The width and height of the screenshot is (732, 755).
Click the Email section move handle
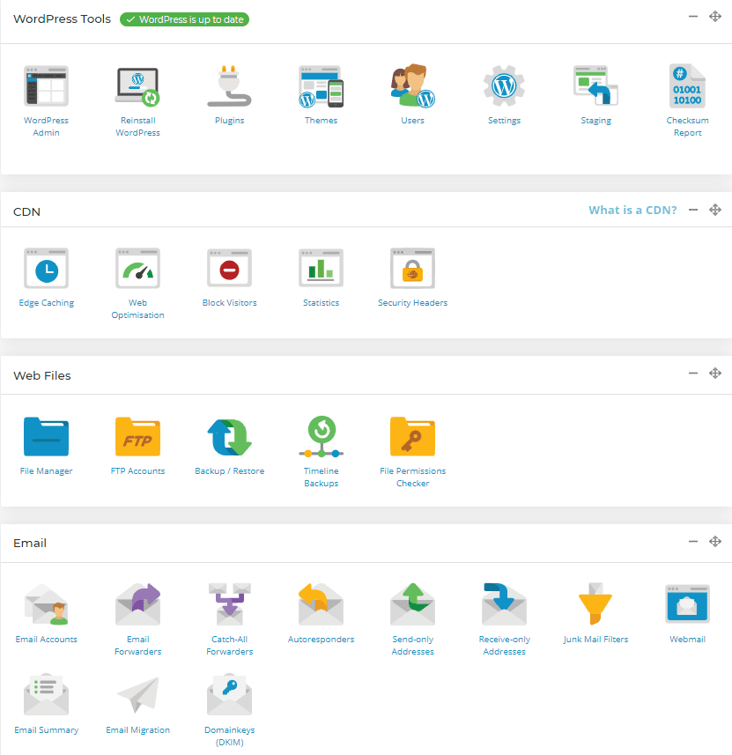pyautogui.click(x=715, y=542)
